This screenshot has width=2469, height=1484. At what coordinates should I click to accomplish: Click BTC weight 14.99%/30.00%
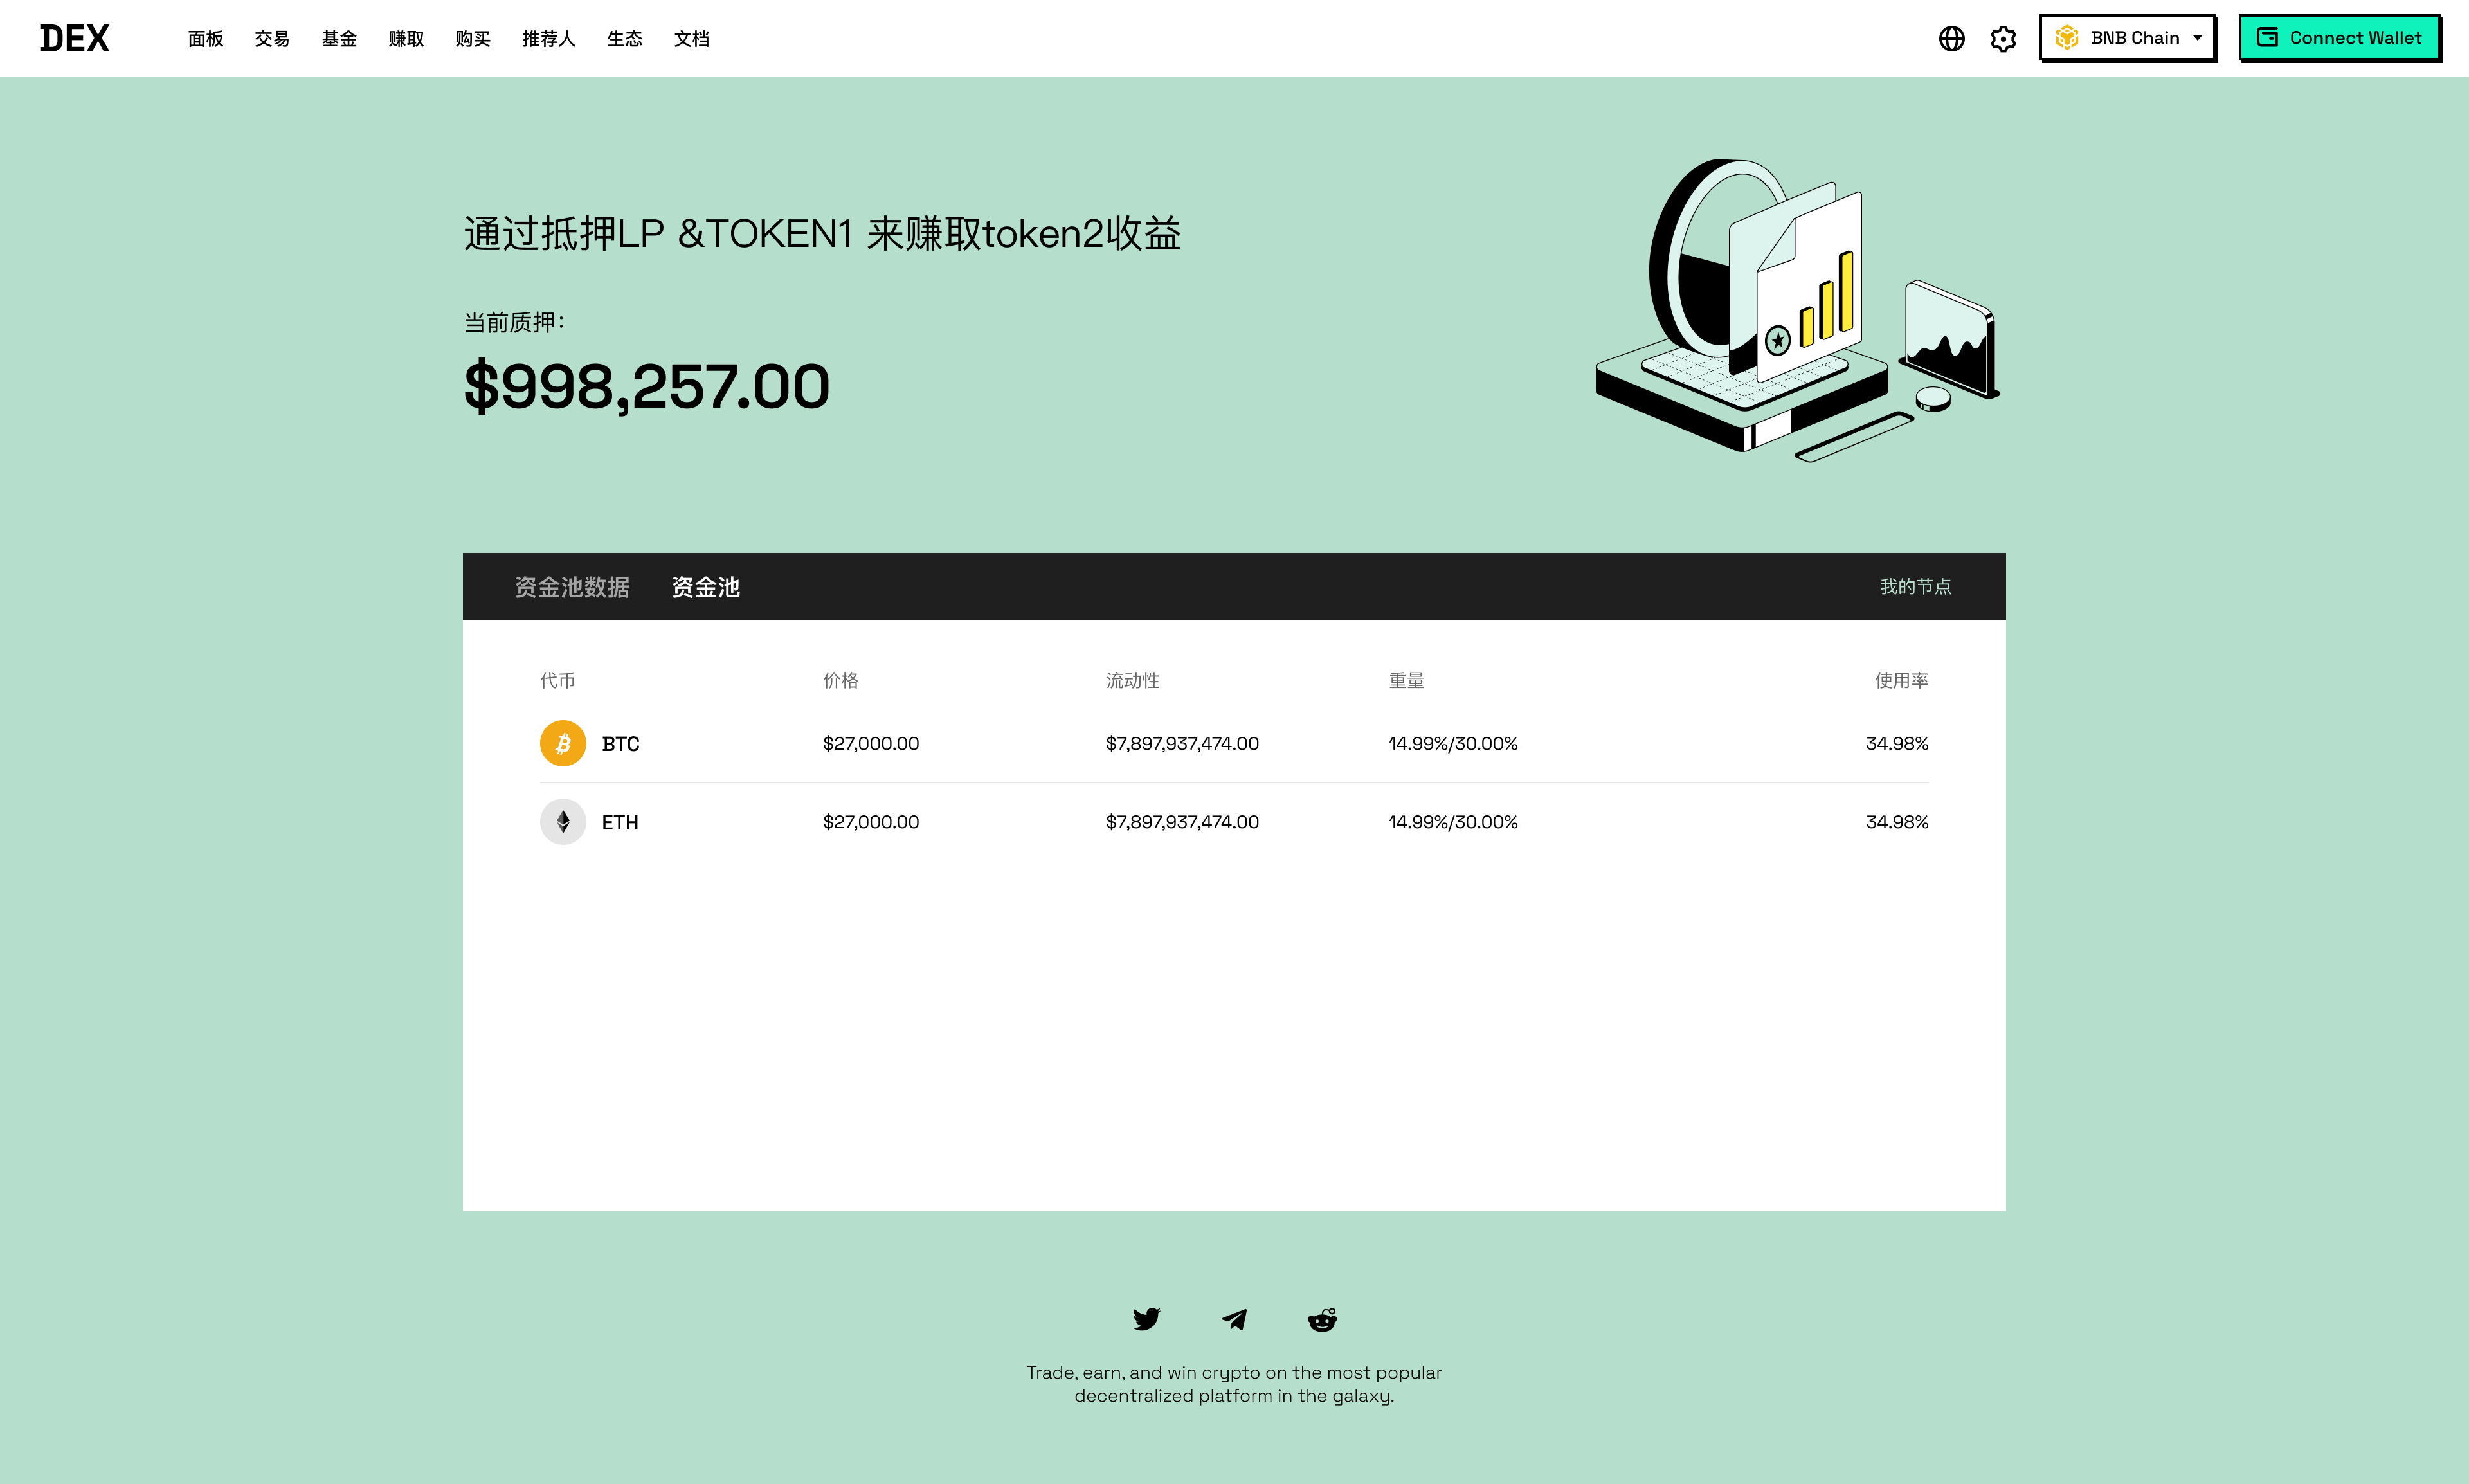tap(1453, 744)
